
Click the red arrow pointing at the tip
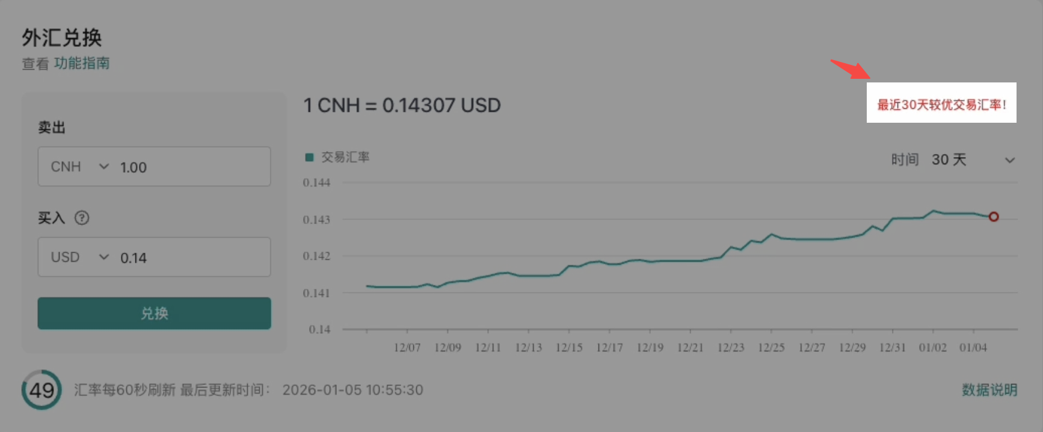851,69
